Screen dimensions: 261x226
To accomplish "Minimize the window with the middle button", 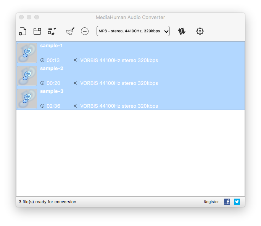I will click(29, 17).
